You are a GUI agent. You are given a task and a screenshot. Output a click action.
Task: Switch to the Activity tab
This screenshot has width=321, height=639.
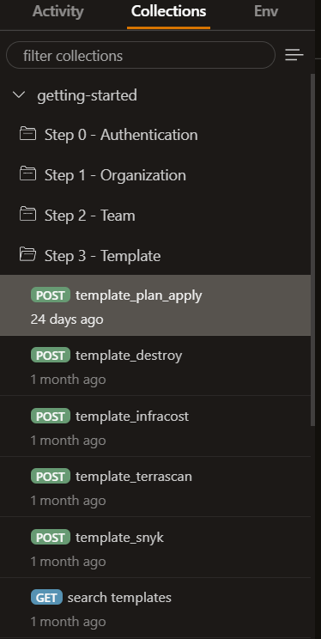(58, 11)
